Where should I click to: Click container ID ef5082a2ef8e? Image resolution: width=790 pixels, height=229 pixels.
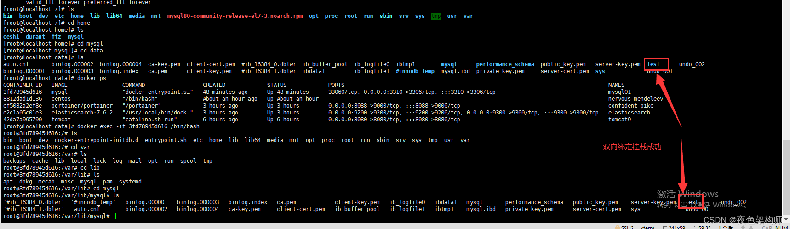pos(23,106)
